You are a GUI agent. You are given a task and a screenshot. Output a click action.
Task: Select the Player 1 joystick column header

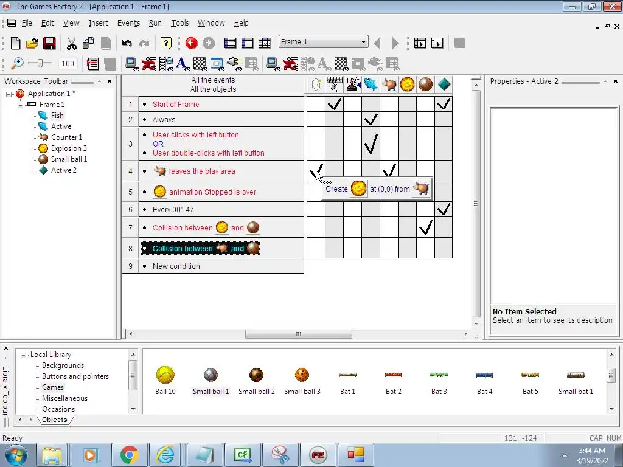pos(352,84)
